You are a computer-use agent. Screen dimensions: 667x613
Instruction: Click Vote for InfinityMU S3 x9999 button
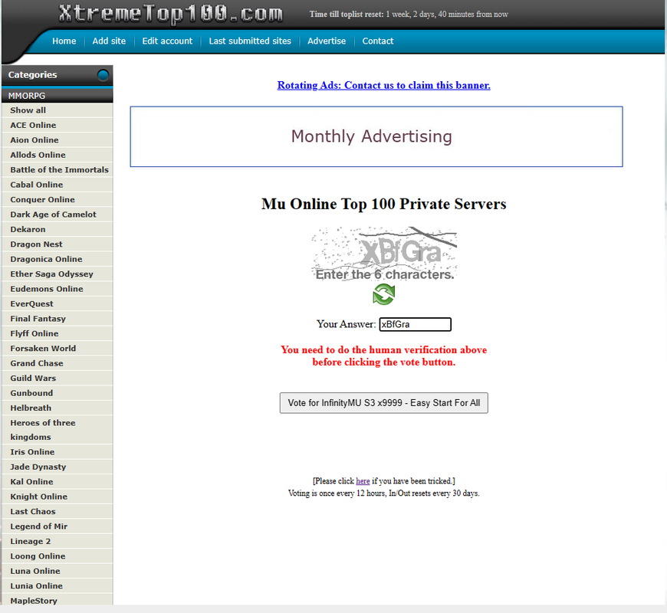point(383,403)
